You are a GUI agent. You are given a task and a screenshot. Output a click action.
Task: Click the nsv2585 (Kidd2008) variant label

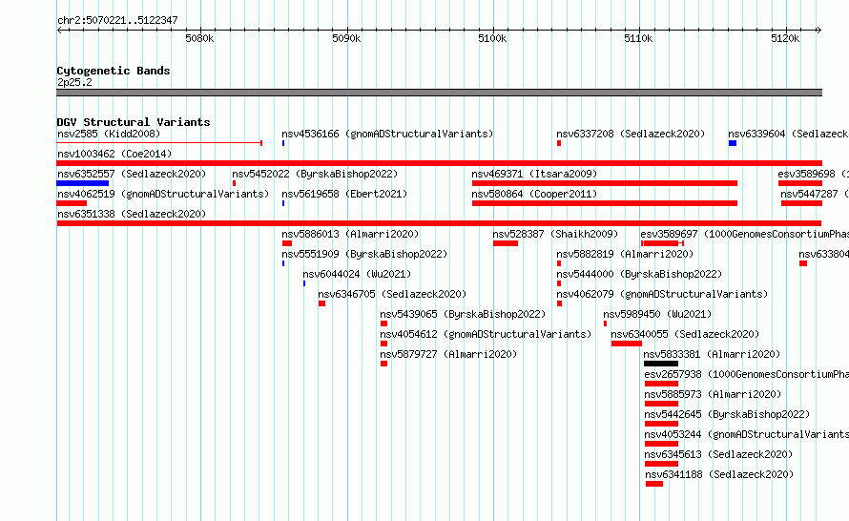[109, 134]
